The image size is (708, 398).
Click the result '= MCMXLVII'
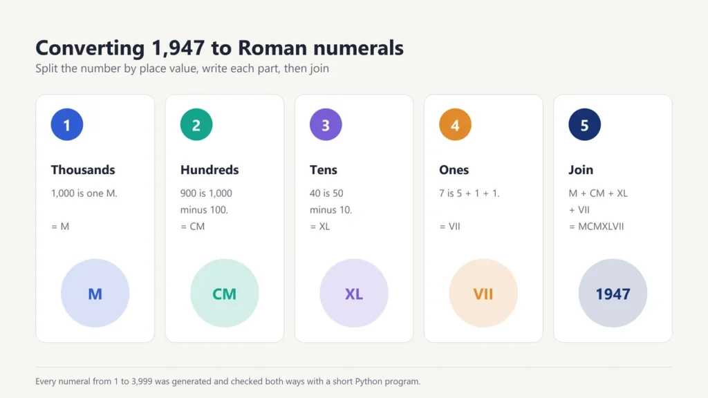[x=596, y=227]
